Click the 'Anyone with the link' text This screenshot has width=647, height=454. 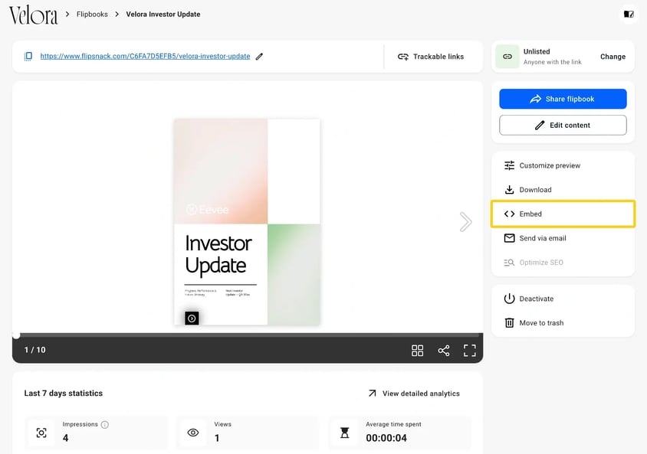pos(553,62)
